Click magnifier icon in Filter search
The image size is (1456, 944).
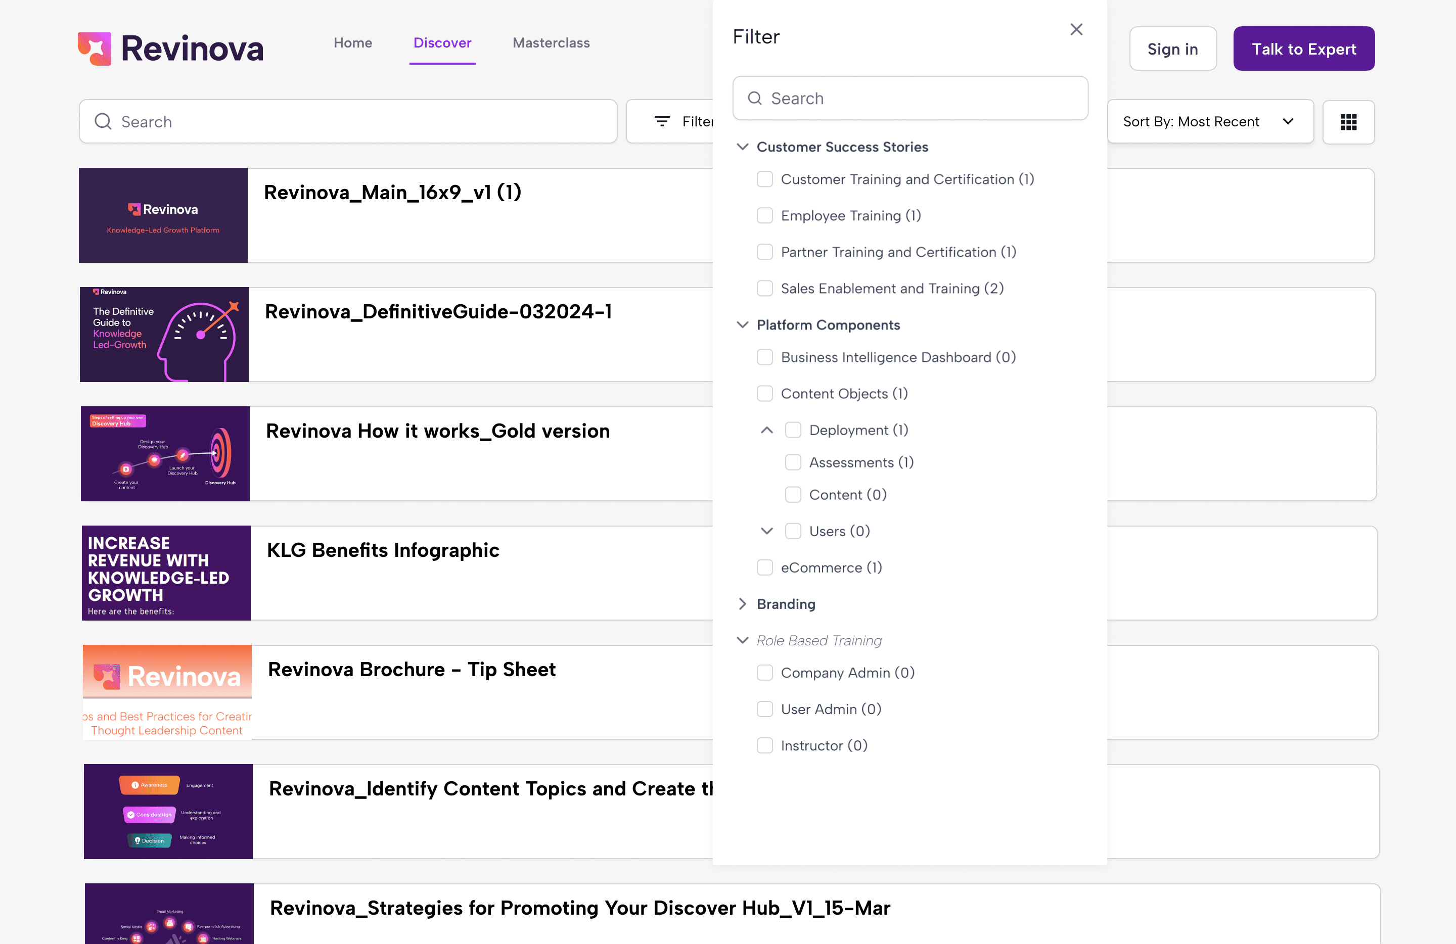[754, 99]
